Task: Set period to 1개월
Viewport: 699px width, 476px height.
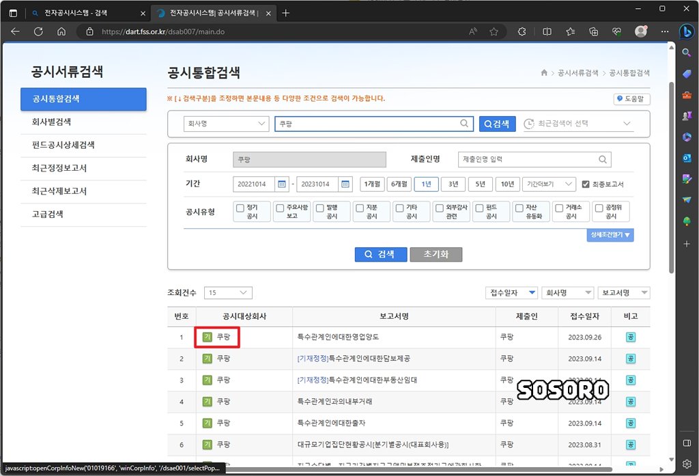Action: click(372, 184)
